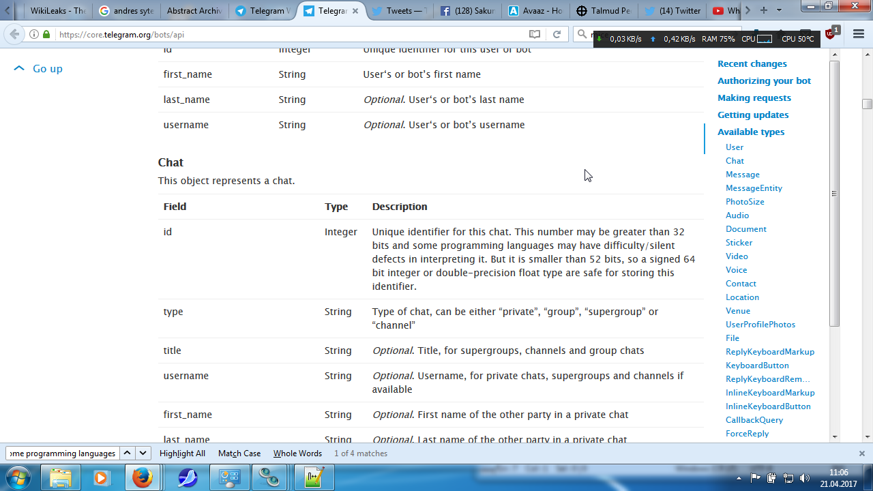Open the blue swirl browser taskbar icon
873x491 pixels.
(x=186, y=477)
